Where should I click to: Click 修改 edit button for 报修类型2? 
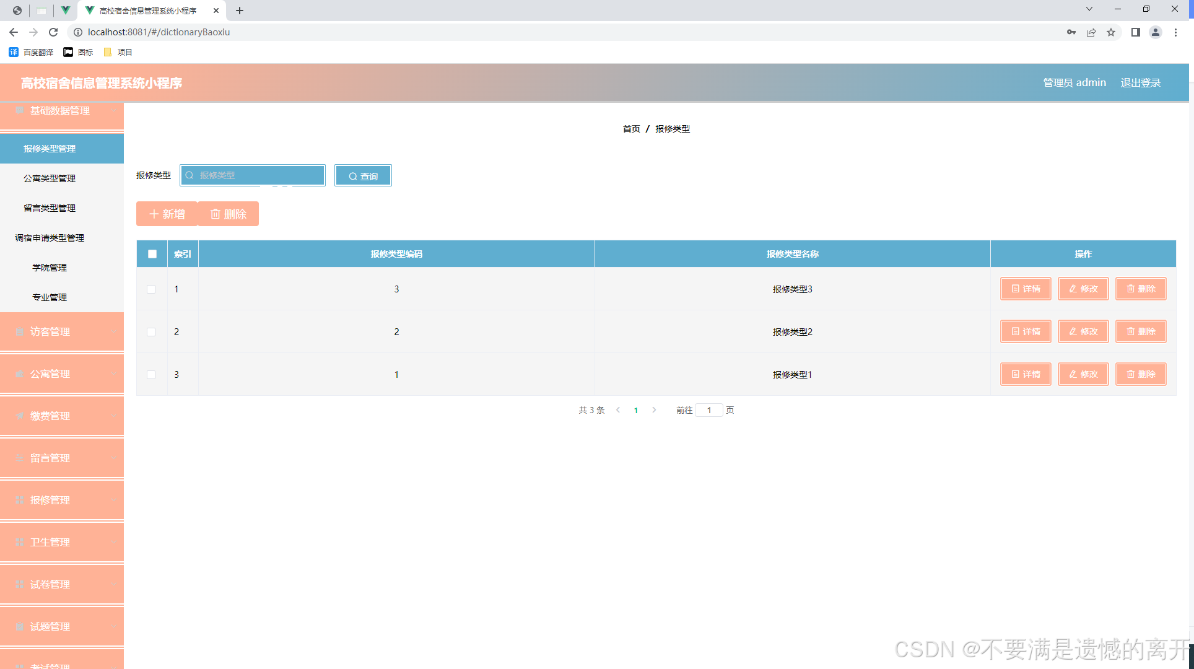pyautogui.click(x=1083, y=331)
